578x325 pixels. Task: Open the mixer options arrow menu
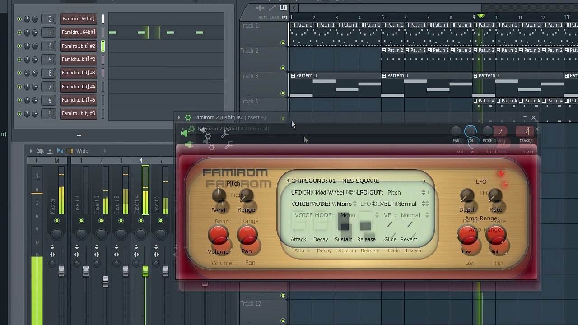[31, 151]
